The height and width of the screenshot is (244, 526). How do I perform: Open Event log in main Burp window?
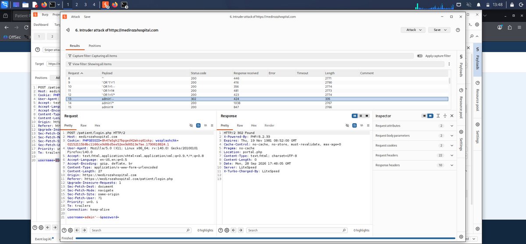point(44,239)
